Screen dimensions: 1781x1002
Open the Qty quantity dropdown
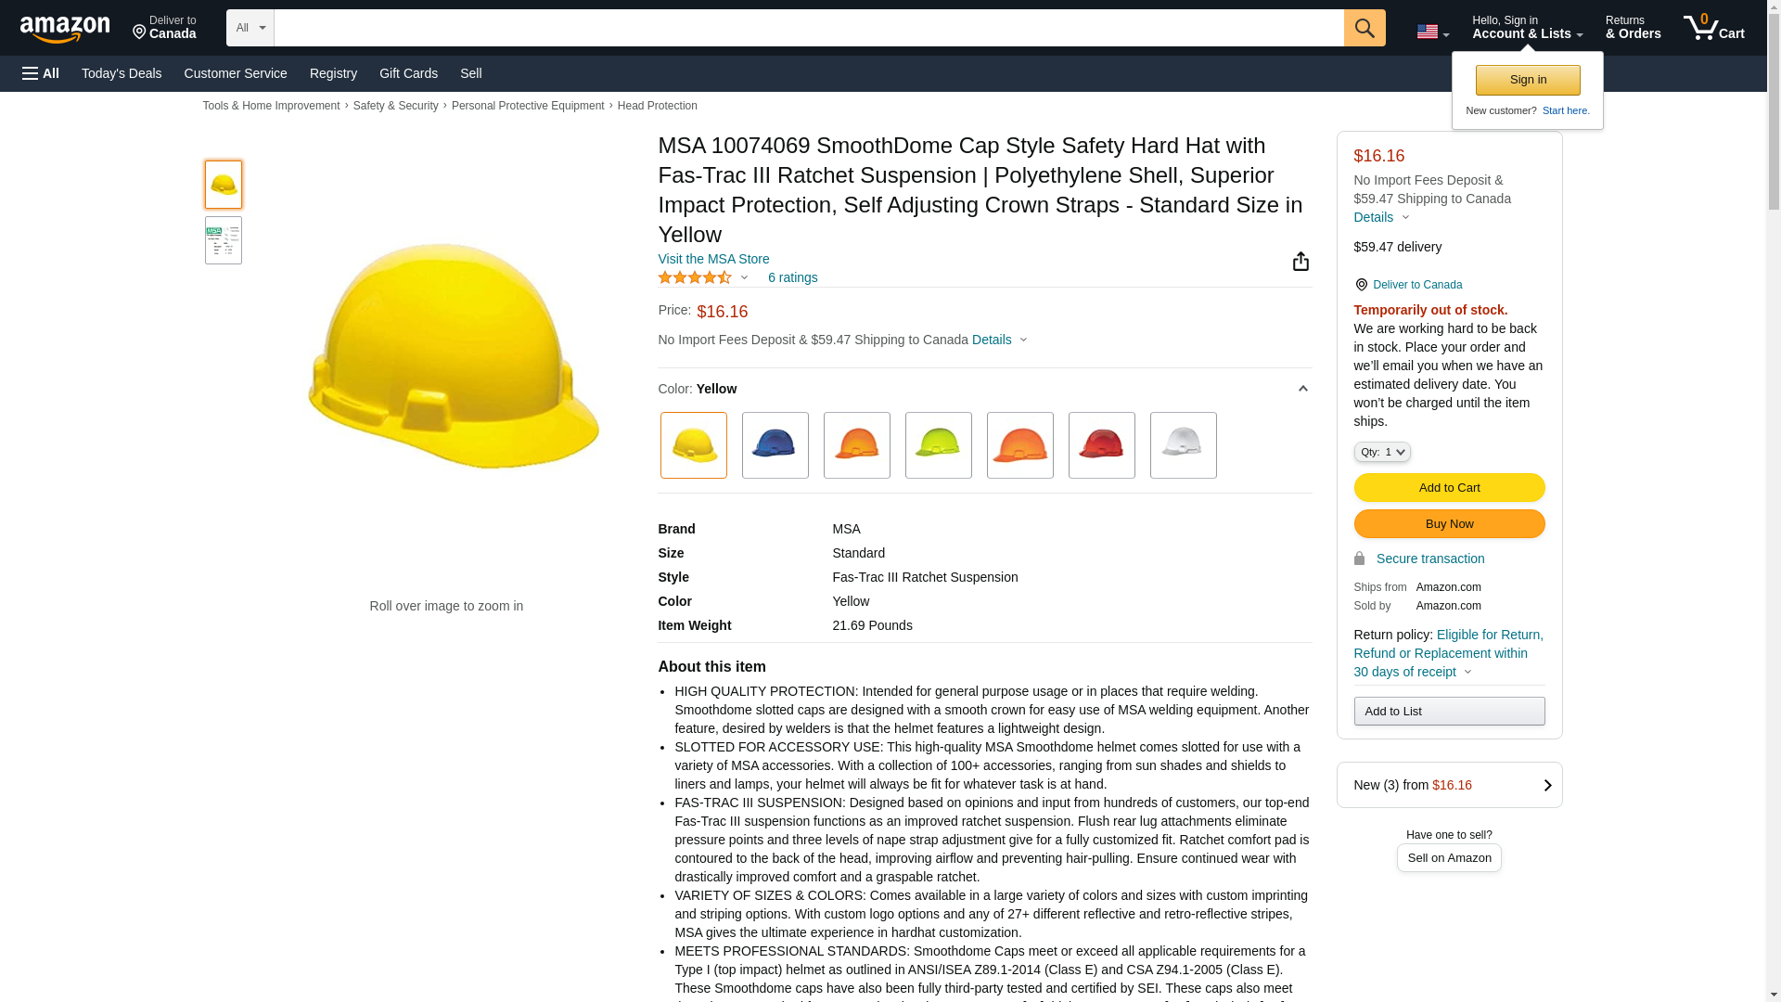tap(1381, 452)
